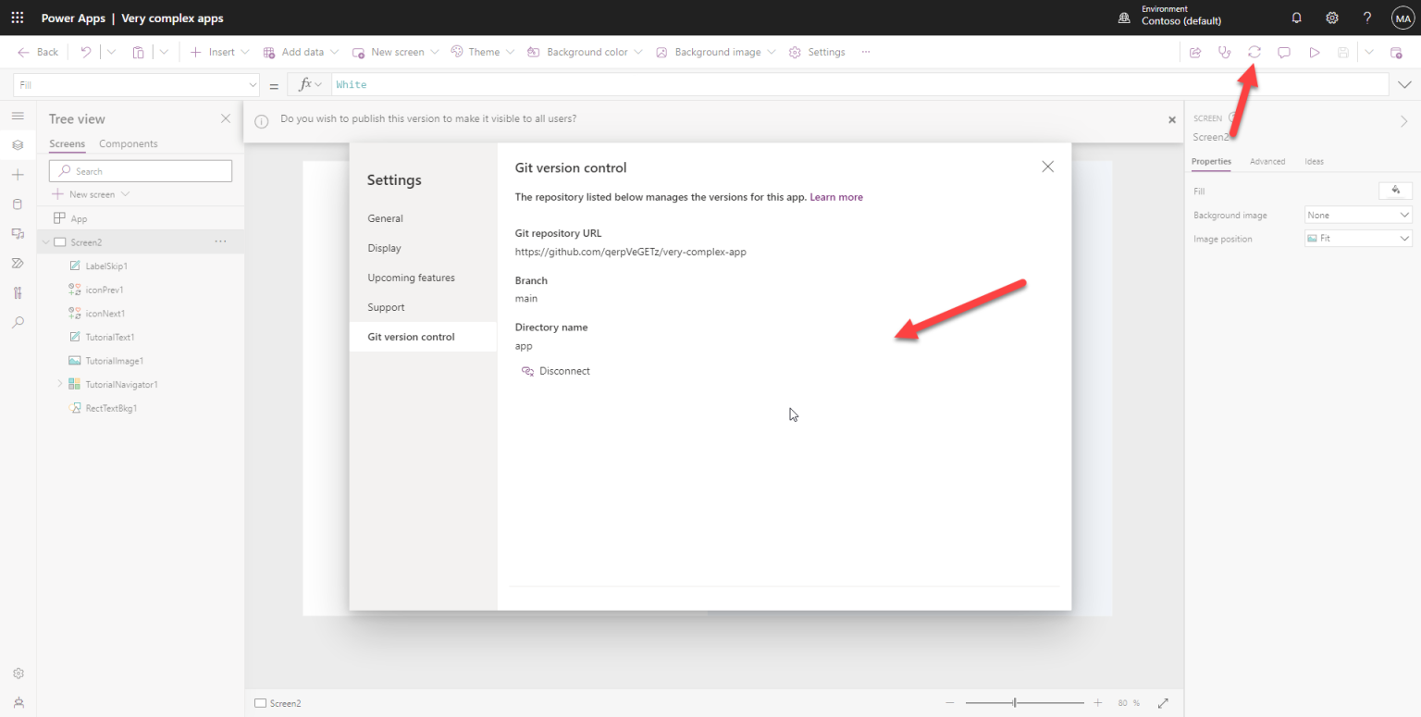The height and width of the screenshot is (717, 1421).
Task: Click New screen in Tree view
Action: point(91,194)
